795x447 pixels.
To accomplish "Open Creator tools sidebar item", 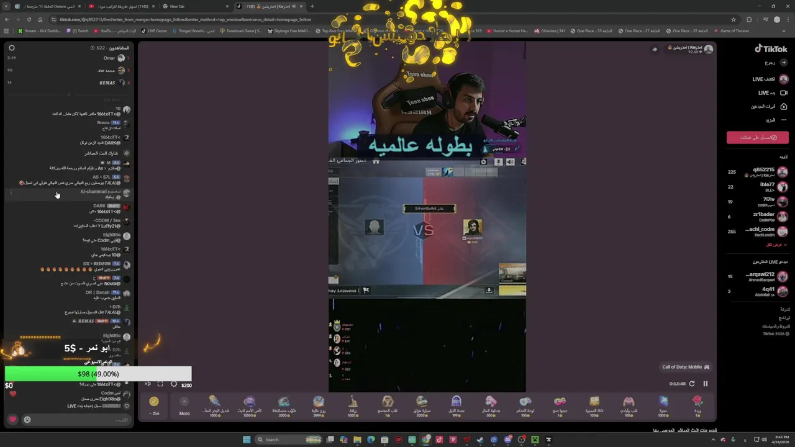I will [769, 106].
